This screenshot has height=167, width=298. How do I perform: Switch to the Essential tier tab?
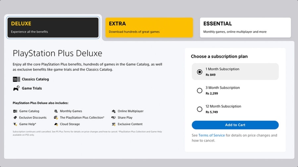tap(245, 28)
